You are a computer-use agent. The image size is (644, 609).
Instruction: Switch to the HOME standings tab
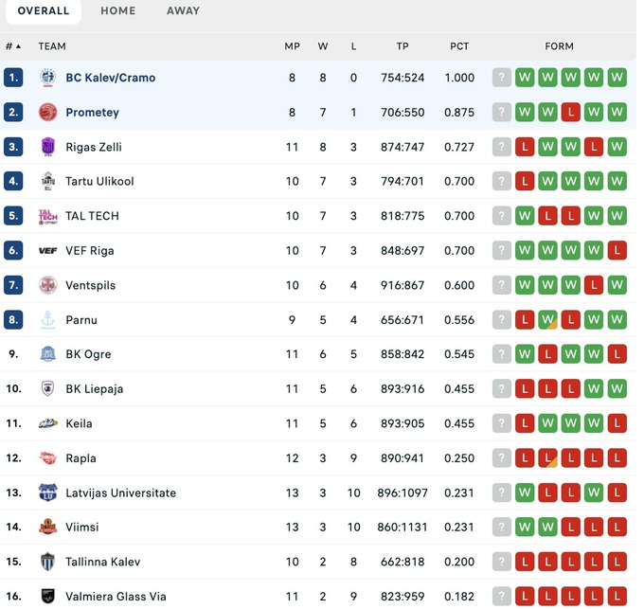pos(118,11)
